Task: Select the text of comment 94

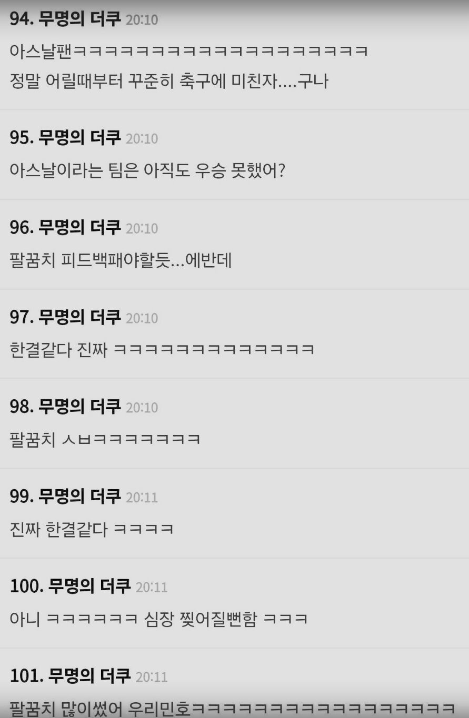Action: [189, 66]
